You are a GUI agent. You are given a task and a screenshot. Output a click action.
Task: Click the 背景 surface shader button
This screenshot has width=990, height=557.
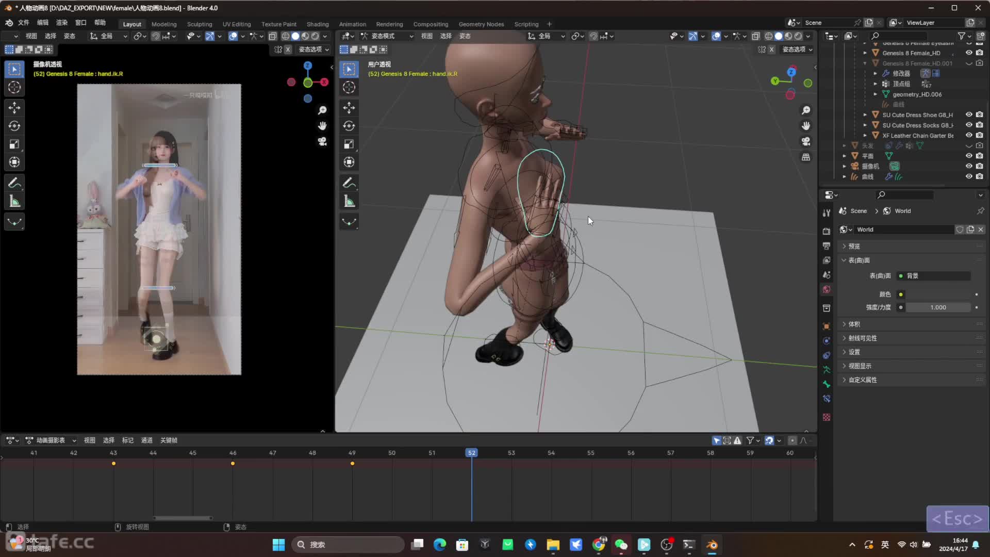coord(934,276)
